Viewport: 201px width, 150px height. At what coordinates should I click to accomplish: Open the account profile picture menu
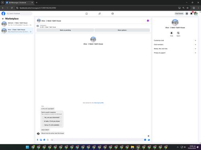(196, 14)
